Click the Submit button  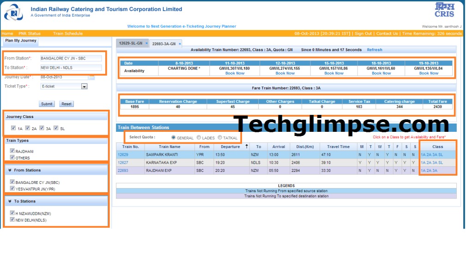47,104
